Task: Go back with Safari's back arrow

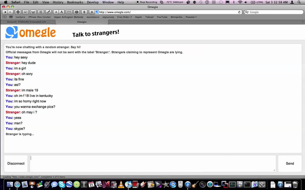Action: (5, 12)
